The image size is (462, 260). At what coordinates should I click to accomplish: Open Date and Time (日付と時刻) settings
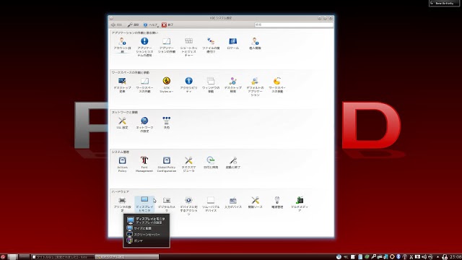pyautogui.click(x=211, y=162)
